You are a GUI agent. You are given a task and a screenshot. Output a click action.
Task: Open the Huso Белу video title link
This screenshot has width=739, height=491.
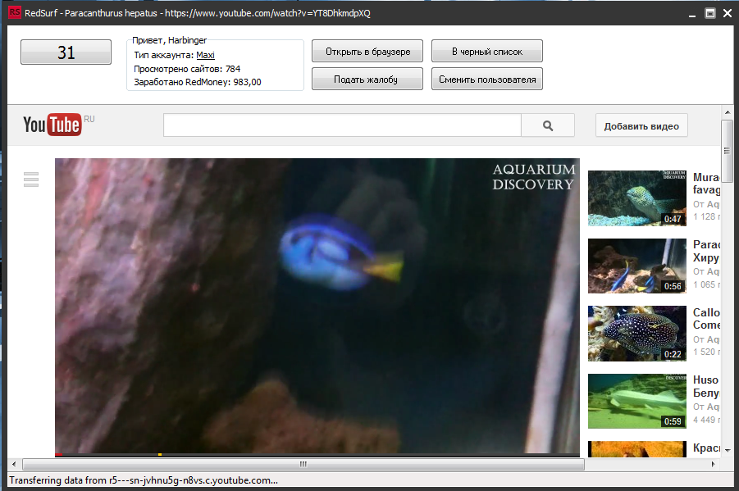pos(706,386)
